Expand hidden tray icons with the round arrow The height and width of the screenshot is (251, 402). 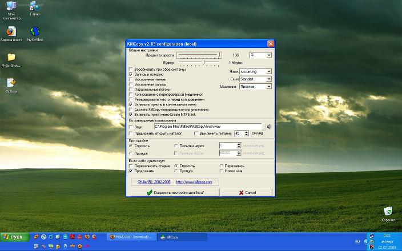coord(366,241)
